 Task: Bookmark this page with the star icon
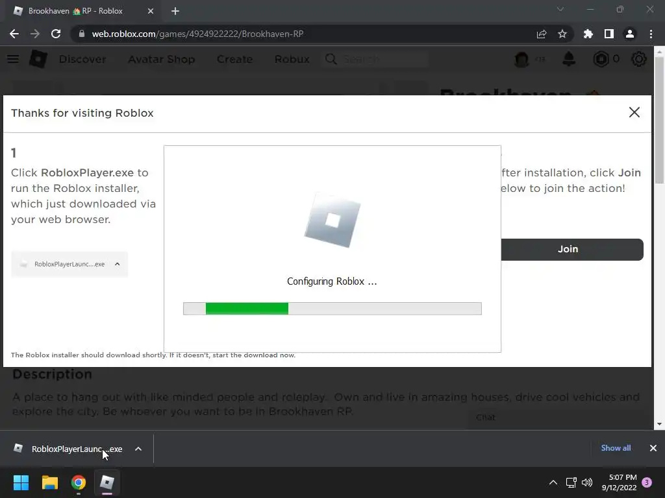pyautogui.click(x=562, y=34)
